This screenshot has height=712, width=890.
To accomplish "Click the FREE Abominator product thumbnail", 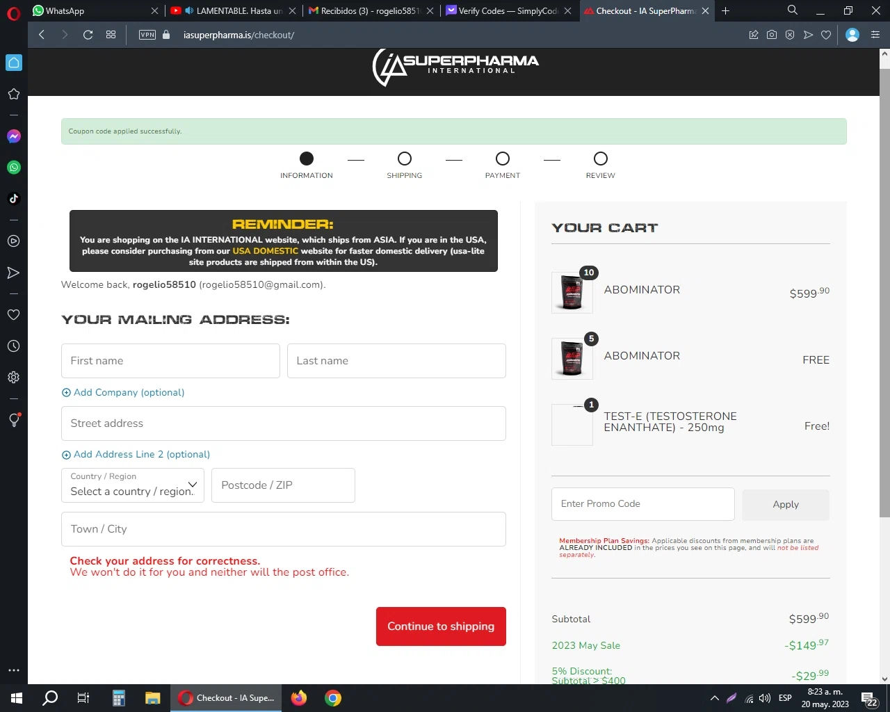I will pyautogui.click(x=572, y=359).
